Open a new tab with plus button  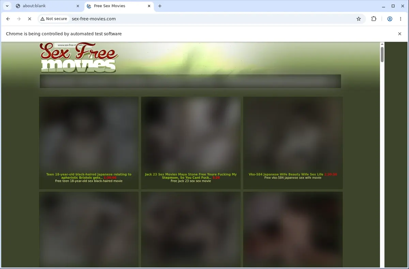click(160, 6)
